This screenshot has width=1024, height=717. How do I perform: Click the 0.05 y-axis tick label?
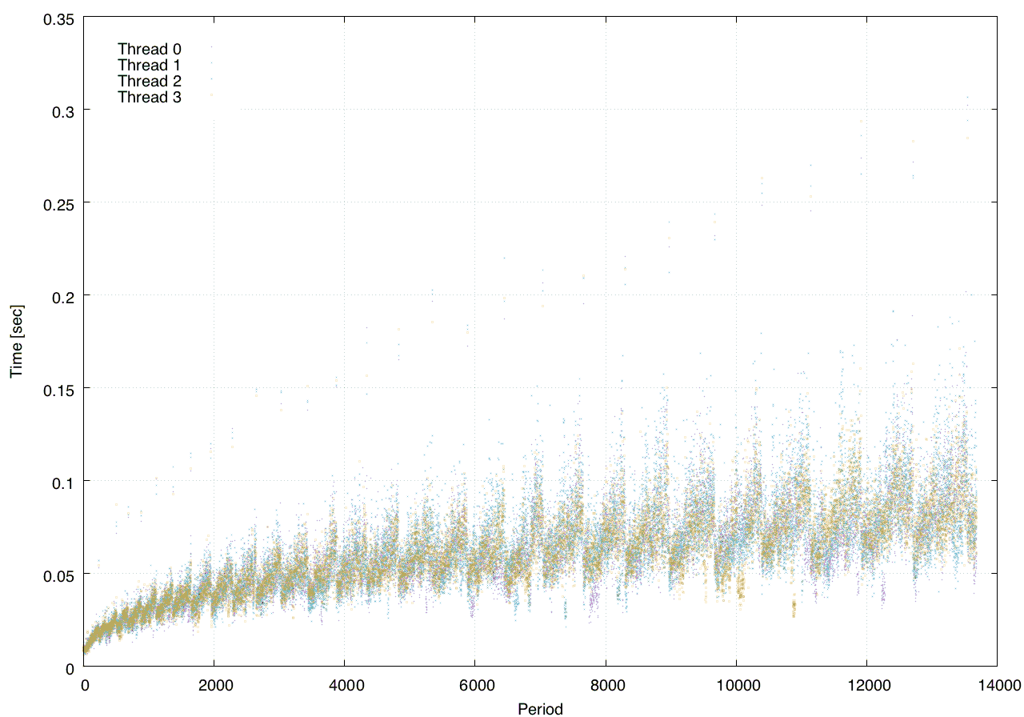tap(58, 575)
